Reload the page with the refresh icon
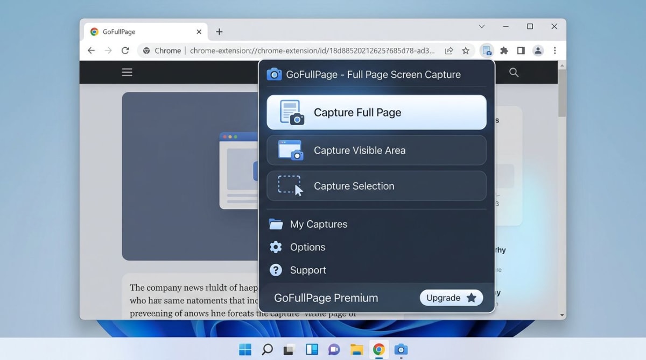646x360 pixels. click(125, 51)
